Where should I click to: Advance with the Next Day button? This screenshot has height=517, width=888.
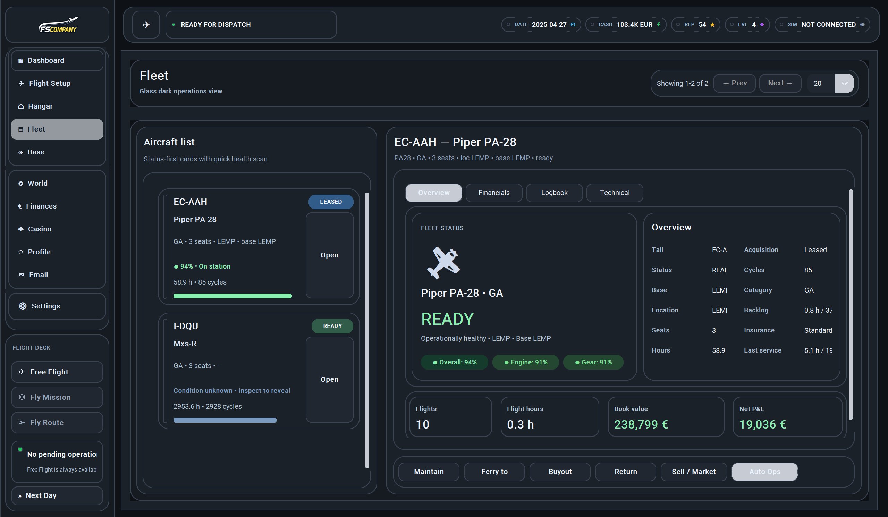41,495
